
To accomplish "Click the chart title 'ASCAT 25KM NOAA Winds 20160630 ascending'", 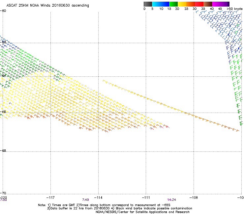I will (x=47, y=6).
